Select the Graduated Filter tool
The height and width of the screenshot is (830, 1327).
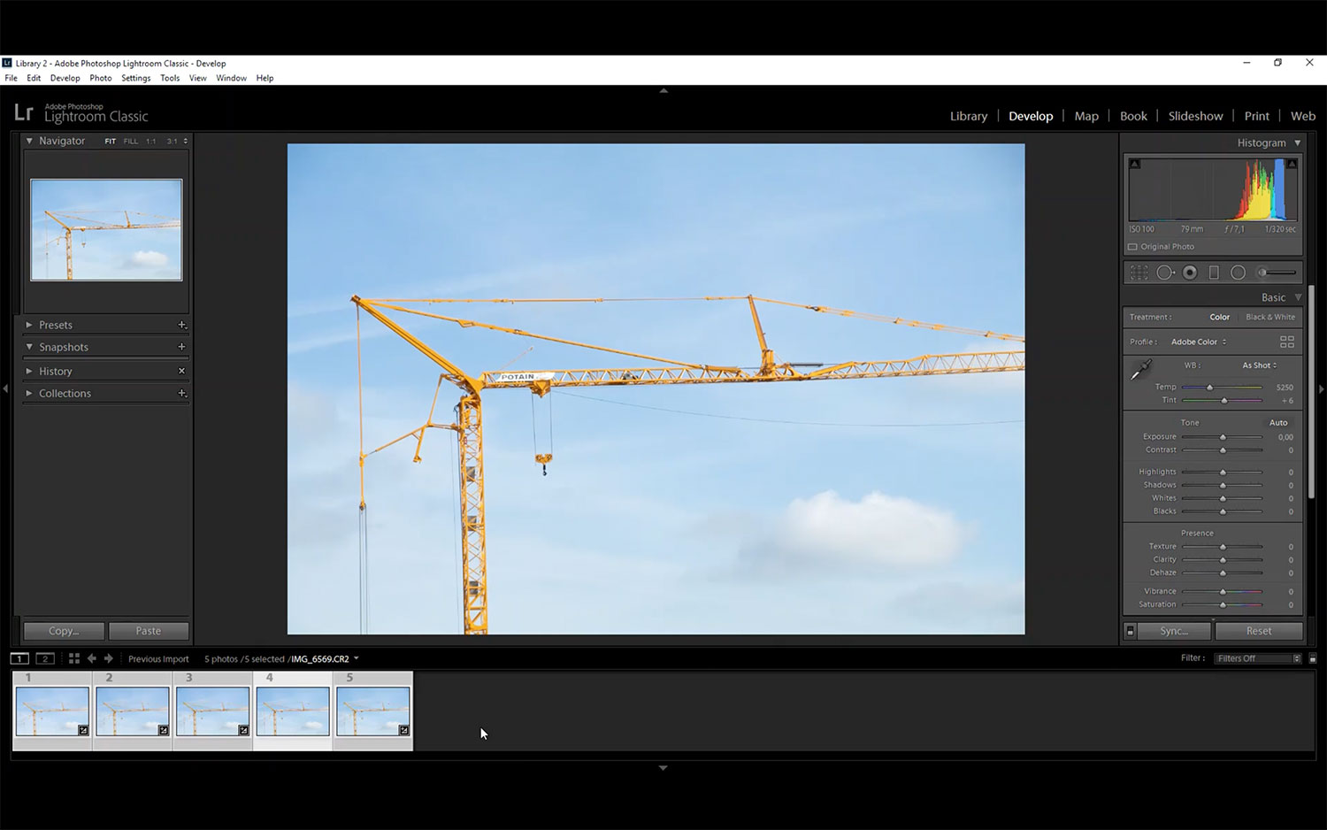(1214, 273)
